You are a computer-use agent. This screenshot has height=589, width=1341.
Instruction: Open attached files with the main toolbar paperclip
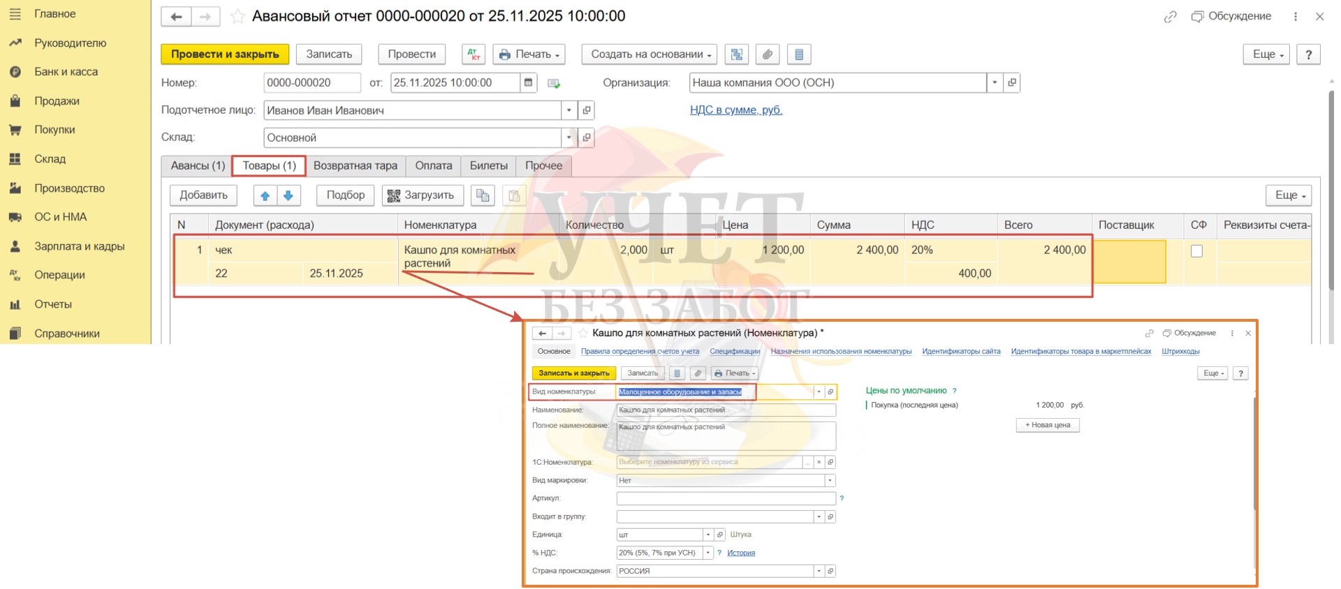768,54
